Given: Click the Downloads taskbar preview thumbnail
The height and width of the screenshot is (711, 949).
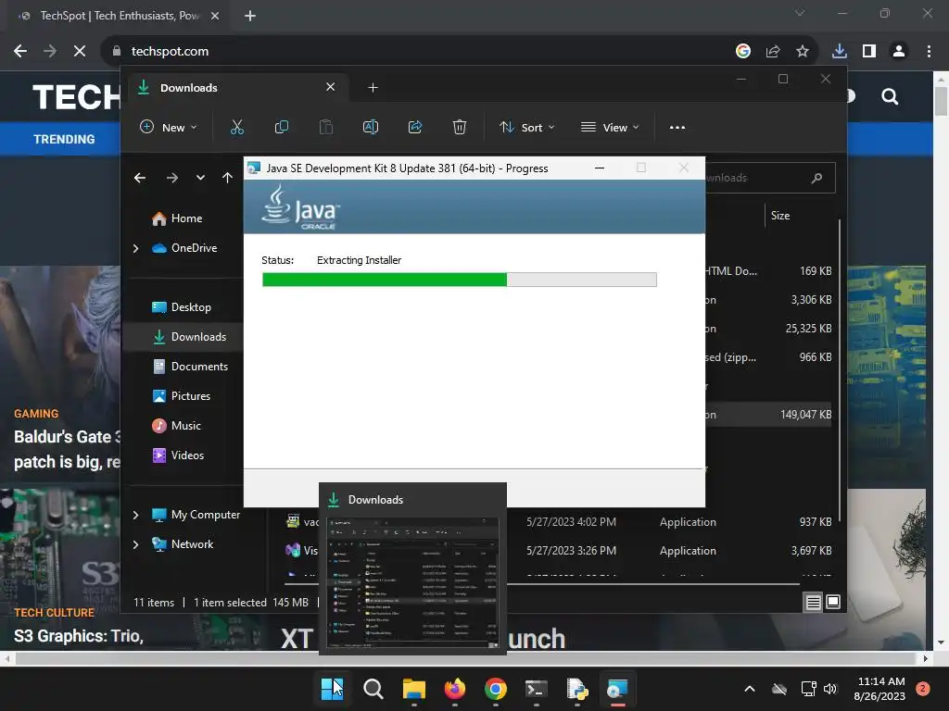Looking at the screenshot, I should [412, 583].
